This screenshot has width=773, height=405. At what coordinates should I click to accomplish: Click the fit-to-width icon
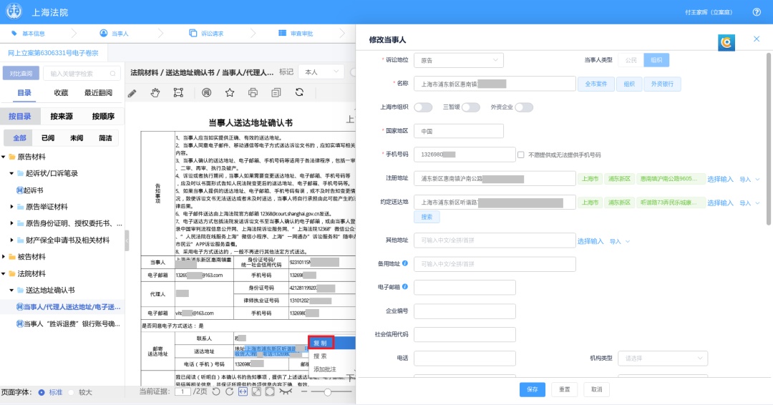[243, 391]
